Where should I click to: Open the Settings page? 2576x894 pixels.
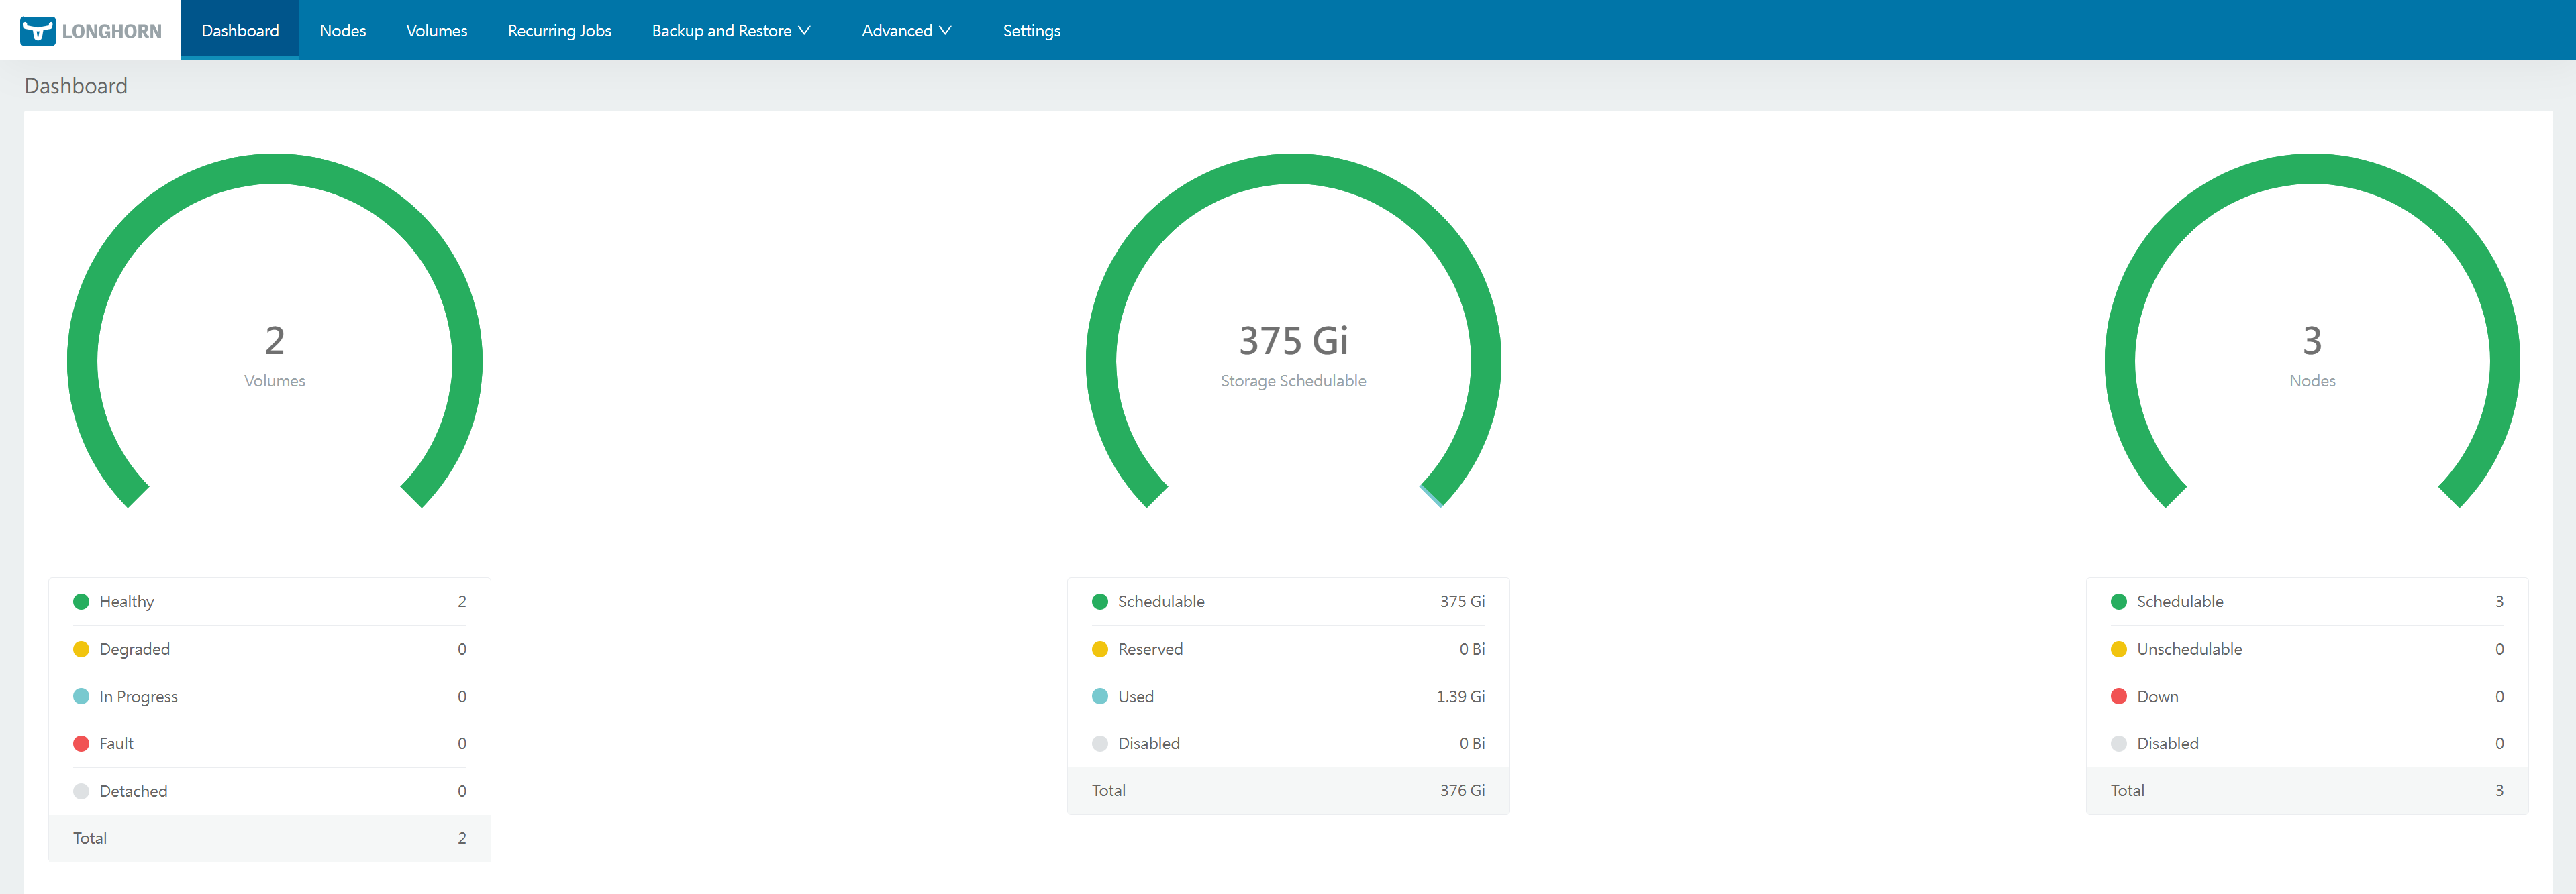(1031, 30)
